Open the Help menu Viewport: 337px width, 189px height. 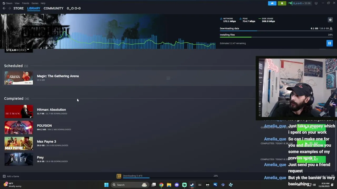click(x=43, y=3)
